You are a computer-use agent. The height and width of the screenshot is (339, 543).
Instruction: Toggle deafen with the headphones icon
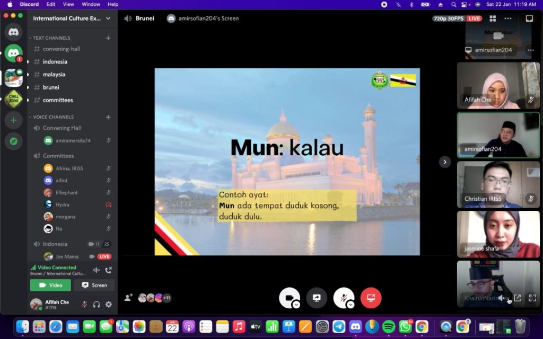tap(97, 305)
